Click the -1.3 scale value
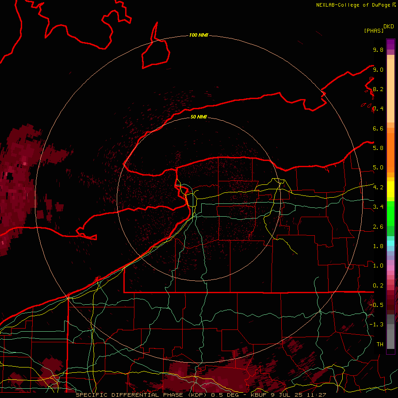Image resolution: width=398 pixels, height=398 pixels. (377, 325)
